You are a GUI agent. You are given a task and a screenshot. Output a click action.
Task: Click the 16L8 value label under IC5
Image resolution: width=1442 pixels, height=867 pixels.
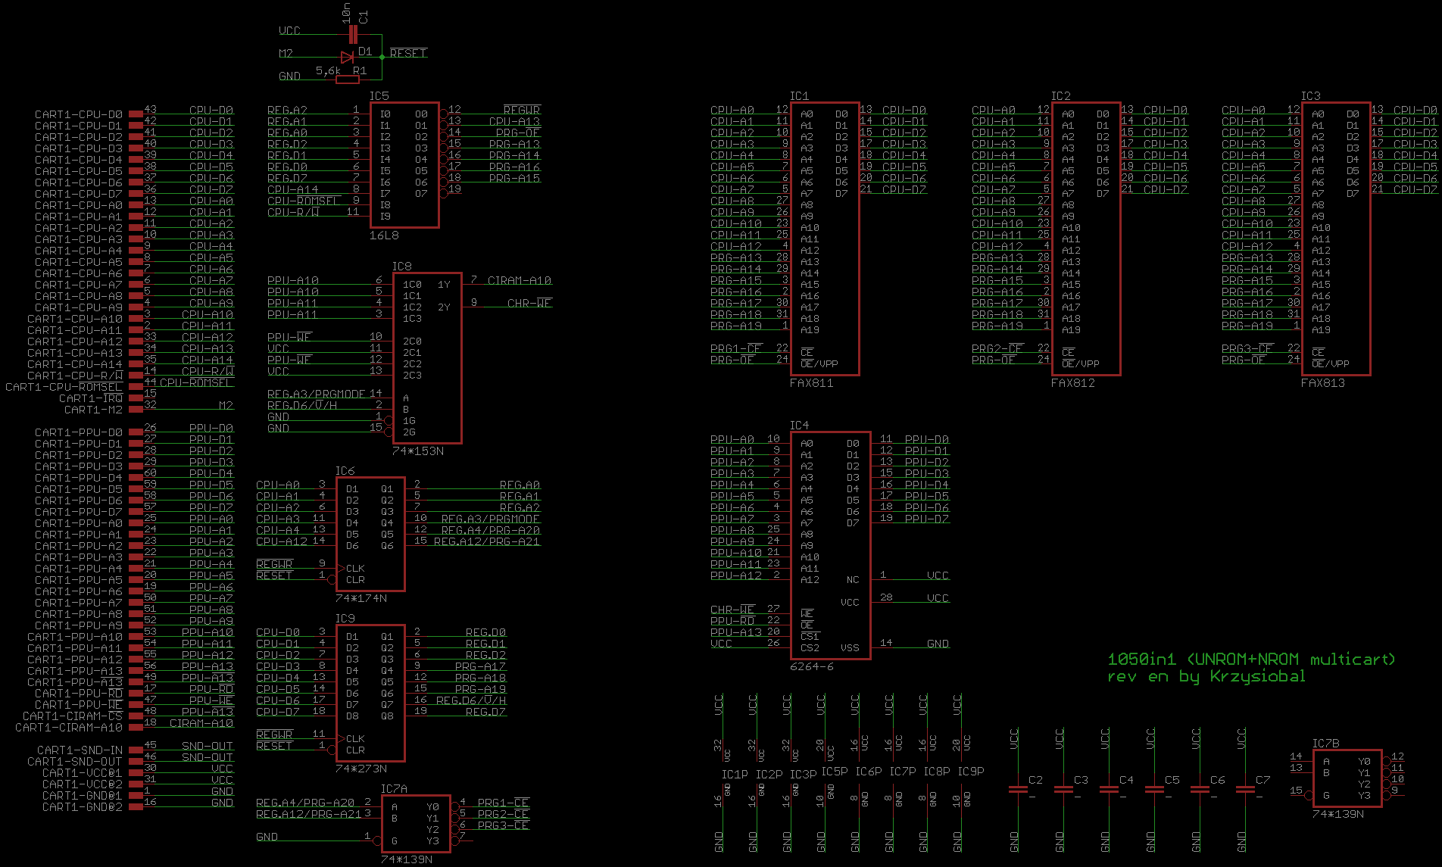click(x=384, y=235)
